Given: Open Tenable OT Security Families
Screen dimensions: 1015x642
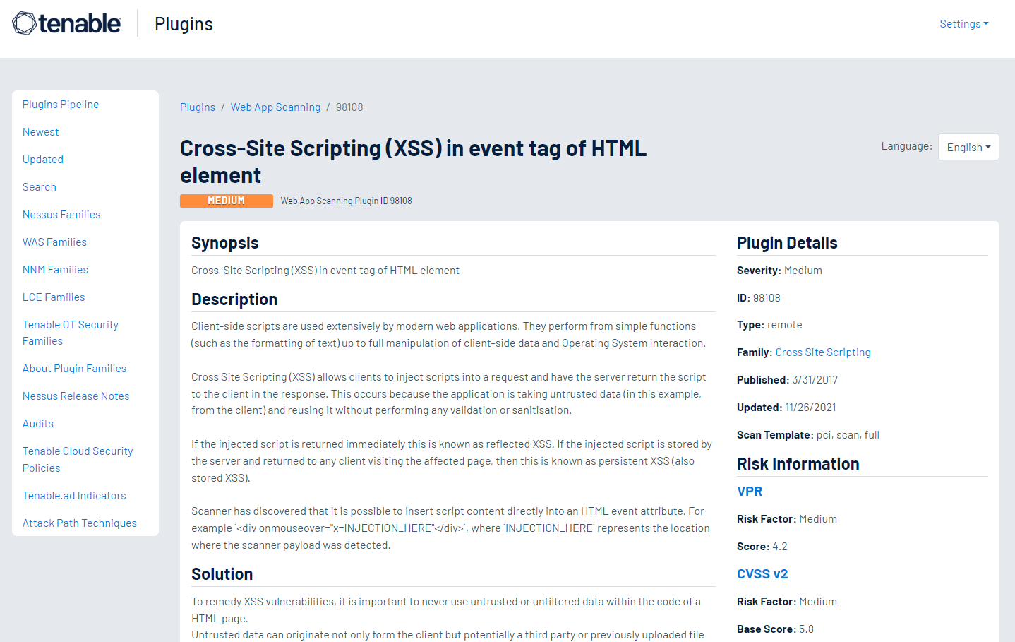Looking at the screenshot, I should [71, 333].
